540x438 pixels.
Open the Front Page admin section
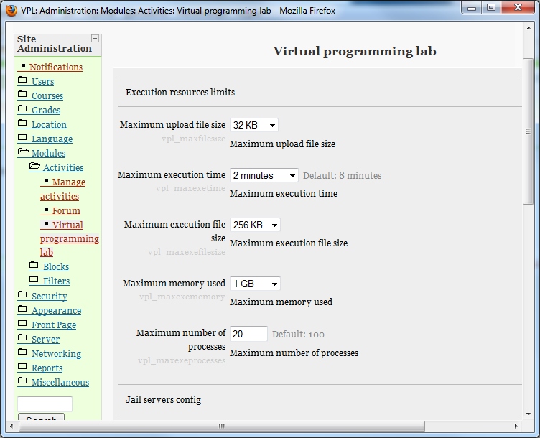pyautogui.click(x=54, y=325)
